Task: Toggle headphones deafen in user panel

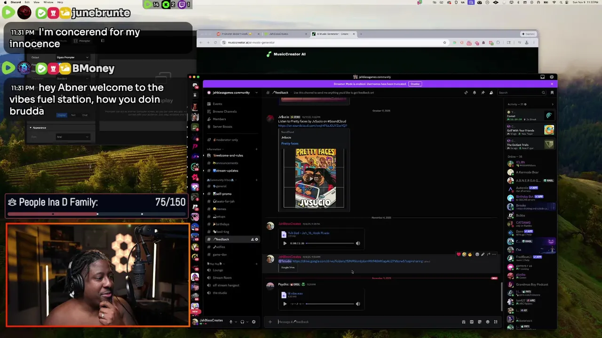Action: click(x=242, y=322)
